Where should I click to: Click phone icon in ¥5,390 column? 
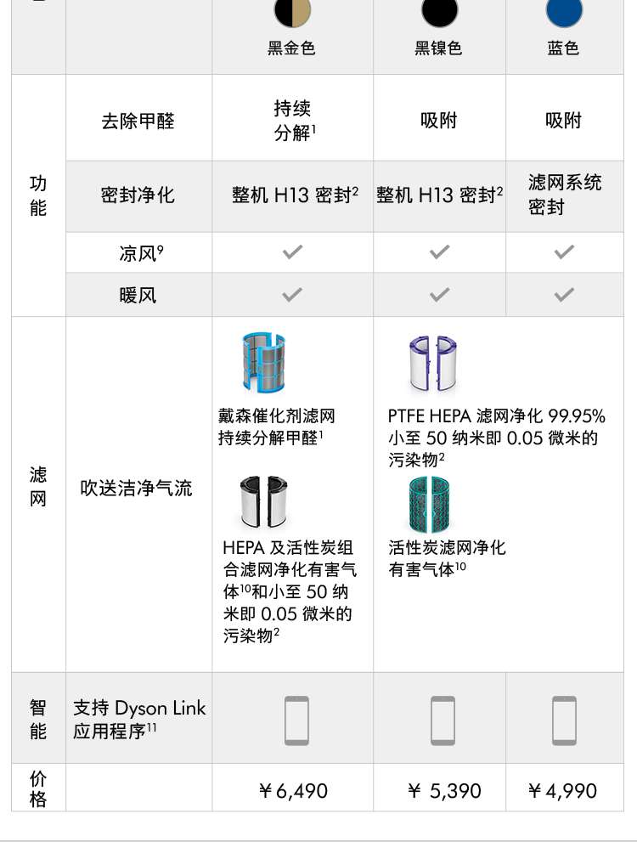tap(443, 721)
